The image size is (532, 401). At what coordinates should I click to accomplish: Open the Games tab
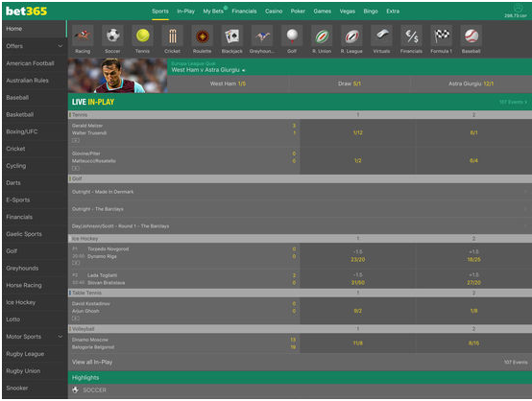pyautogui.click(x=323, y=12)
